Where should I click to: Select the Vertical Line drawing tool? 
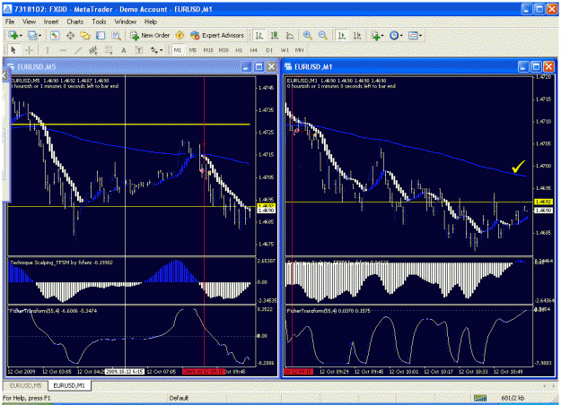[47, 50]
